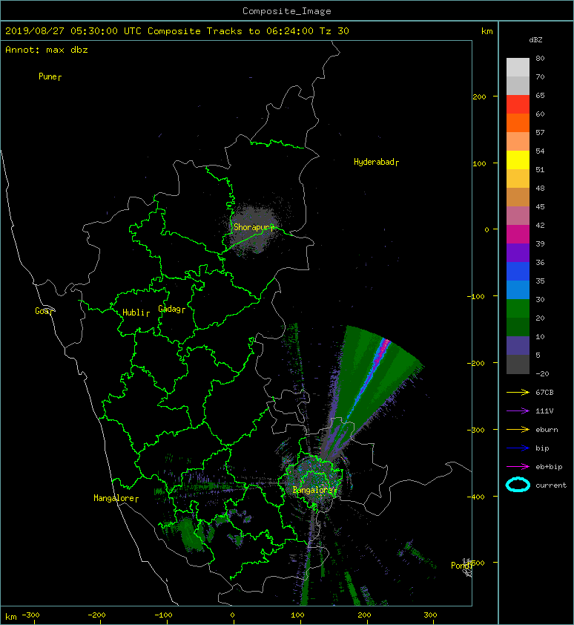The height and width of the screenshot is (625, 574).
Task: Click the Gadag city label
Action: coord(170,309)
